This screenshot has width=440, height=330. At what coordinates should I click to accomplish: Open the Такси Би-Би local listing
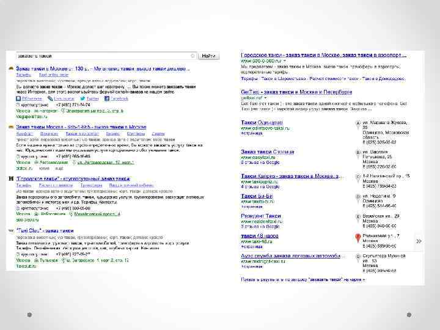click(257, 196)
